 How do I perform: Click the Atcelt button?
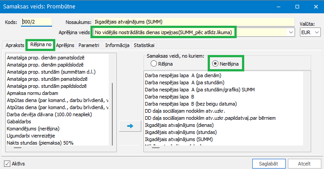pos(304,164)
